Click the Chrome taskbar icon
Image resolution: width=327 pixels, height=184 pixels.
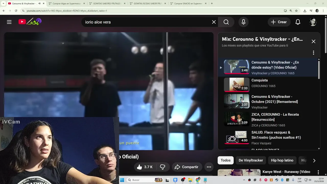[x=198, y=180]
